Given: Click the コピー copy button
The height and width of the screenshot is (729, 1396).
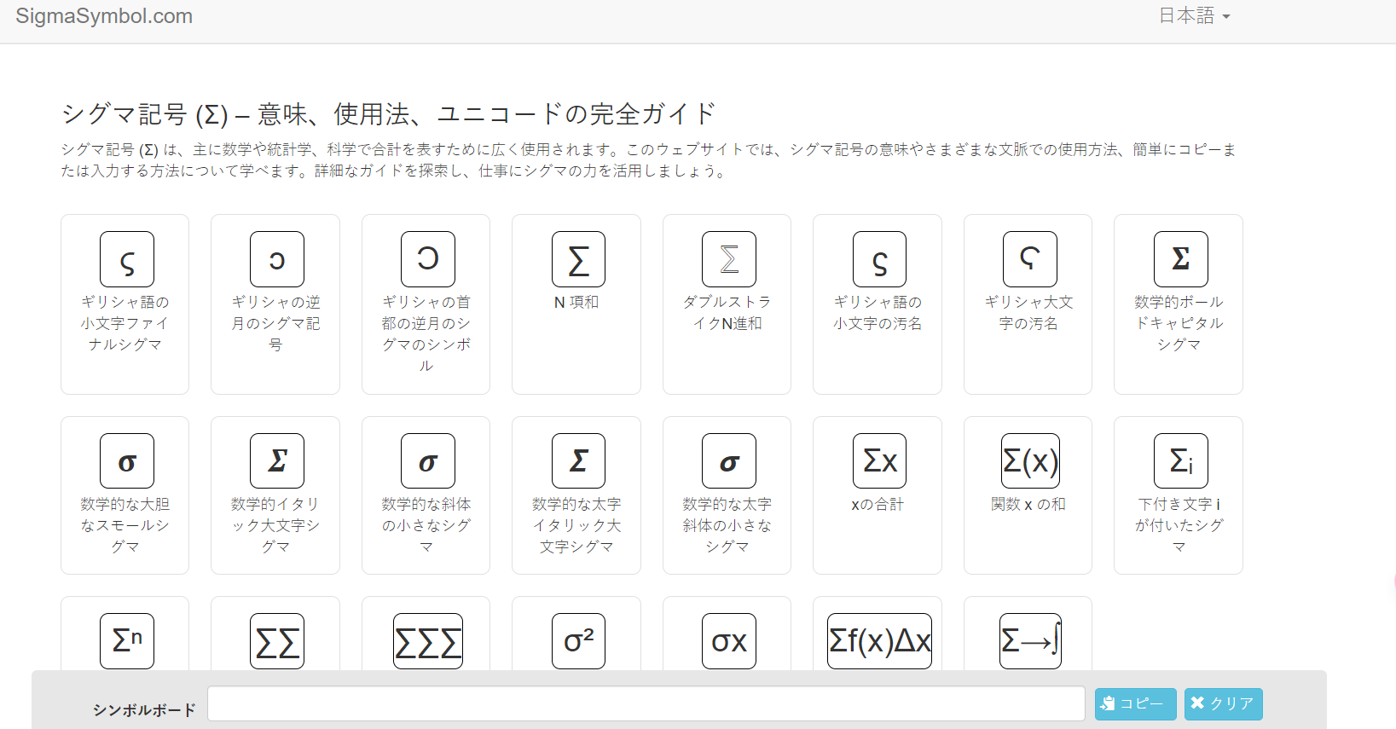Looking at the screenshot, I should [x=1135, y=704].
